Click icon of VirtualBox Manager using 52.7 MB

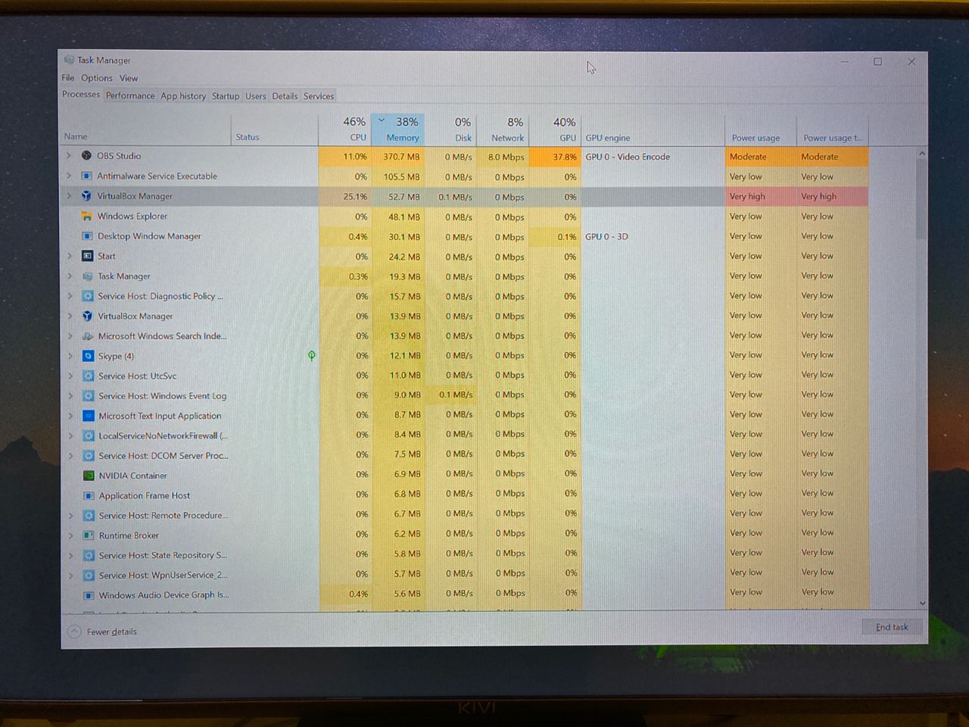[86, 195]
